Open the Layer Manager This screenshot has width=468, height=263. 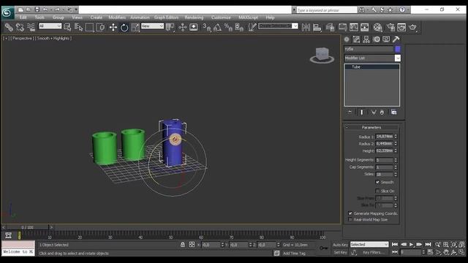point(330,28)
